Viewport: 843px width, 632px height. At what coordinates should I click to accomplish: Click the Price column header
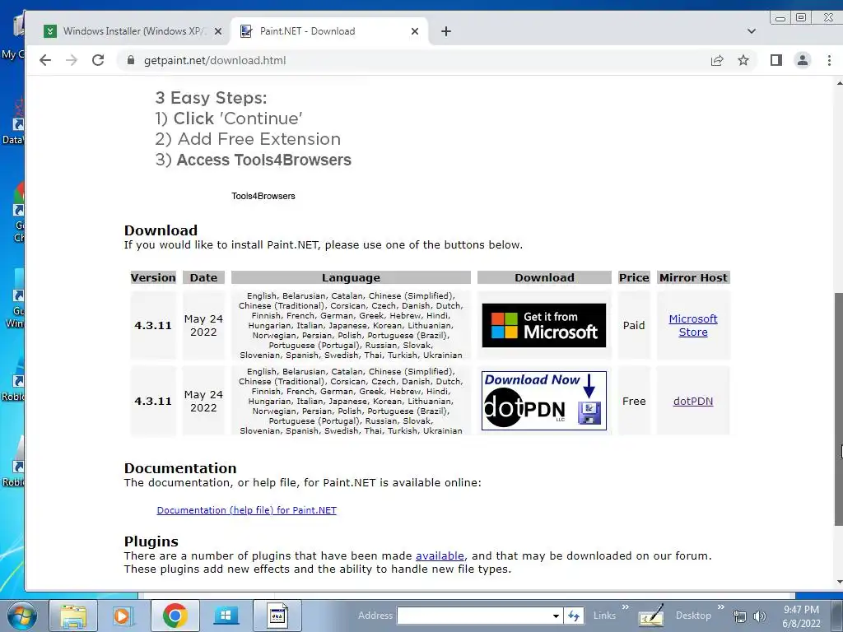tap(634, 277)
